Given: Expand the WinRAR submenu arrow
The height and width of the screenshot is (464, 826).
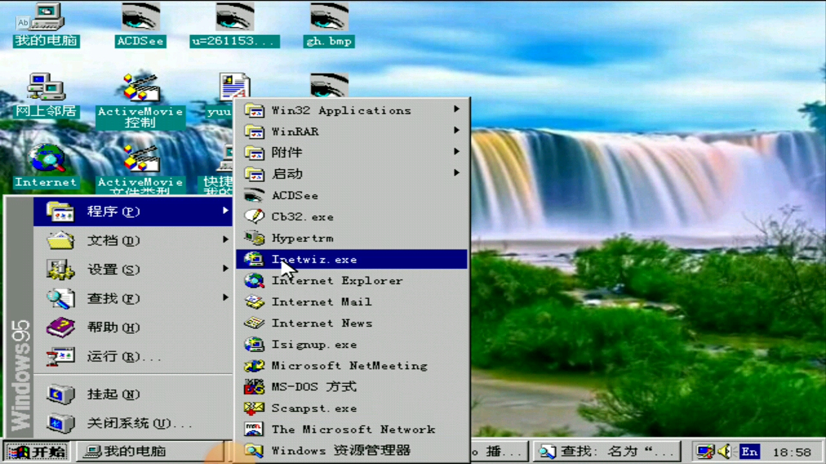Looking at the screenshot, I should tap(456, 131).
